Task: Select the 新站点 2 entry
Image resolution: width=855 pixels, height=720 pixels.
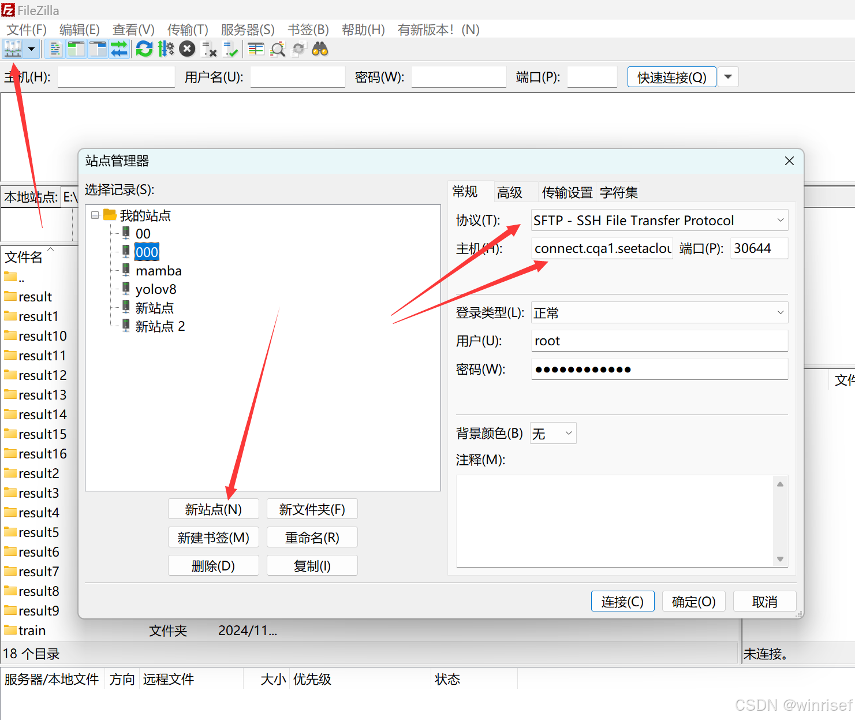Action: [160, 326]
